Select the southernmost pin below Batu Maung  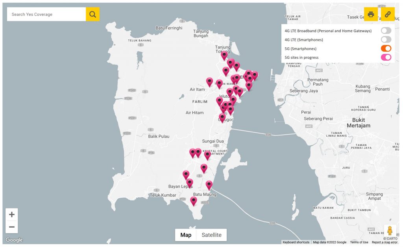[x=194, y=201]
